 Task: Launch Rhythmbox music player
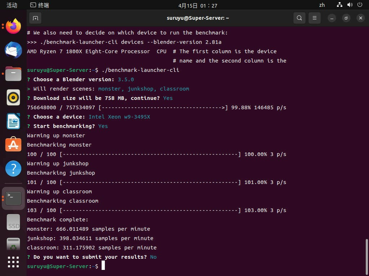(x=13, y=97)
